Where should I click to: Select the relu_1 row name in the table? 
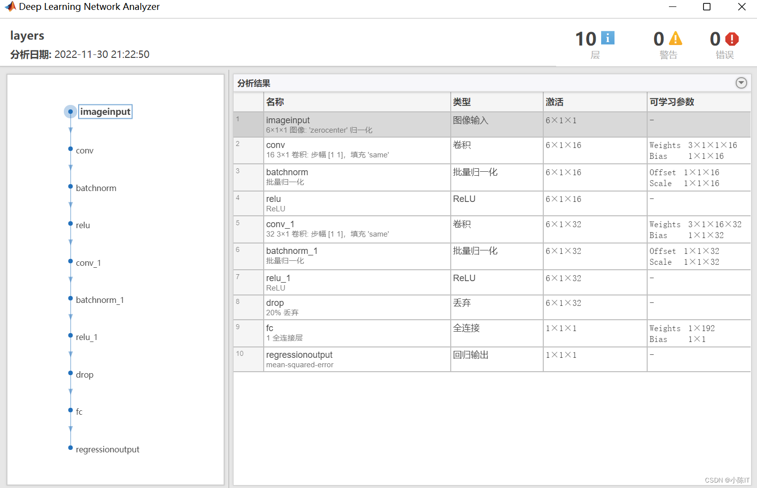278,278
